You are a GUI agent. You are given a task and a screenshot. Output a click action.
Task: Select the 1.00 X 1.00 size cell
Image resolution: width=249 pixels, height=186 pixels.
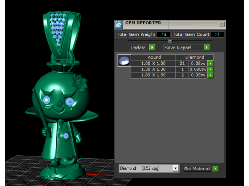coord(153,64)
